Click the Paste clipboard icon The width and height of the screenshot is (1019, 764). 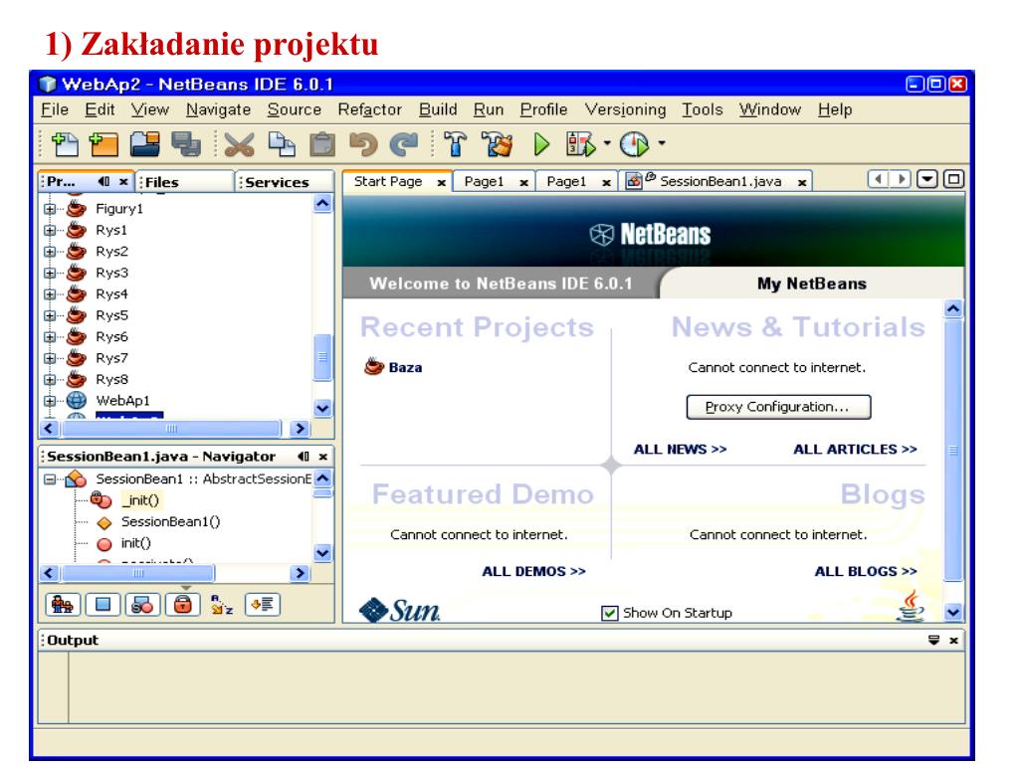tap(321, 143)
